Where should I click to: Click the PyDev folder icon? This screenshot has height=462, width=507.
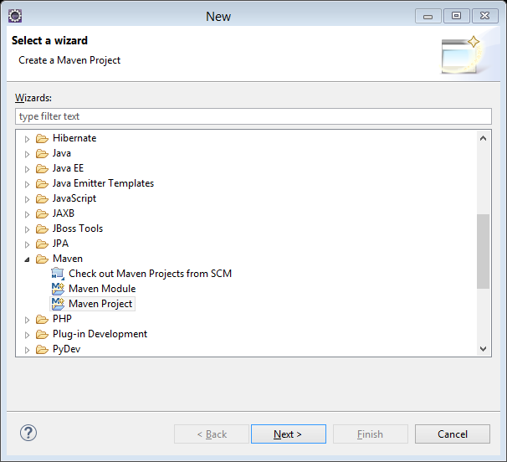point(42,349)
